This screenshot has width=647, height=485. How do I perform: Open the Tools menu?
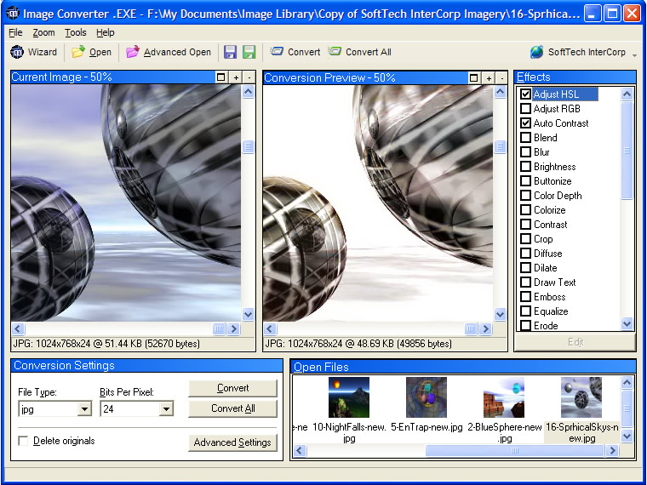(x=76, y=32)
